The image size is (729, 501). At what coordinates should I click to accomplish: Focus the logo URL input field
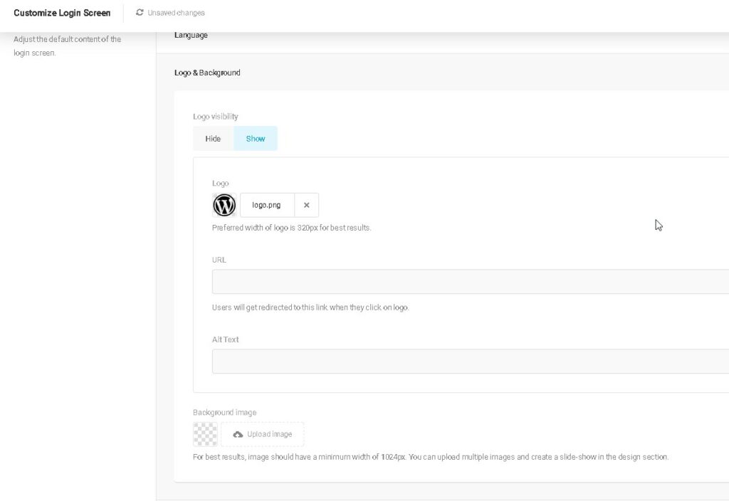click(470, 282)
